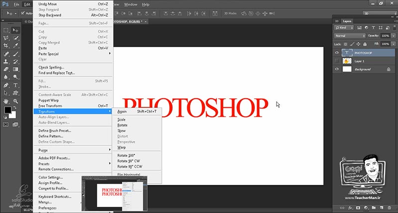
Task: Open the Opacity slider arrow
Action: [394, 36]
